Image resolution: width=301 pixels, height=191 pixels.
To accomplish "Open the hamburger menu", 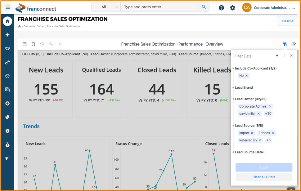I will click(8, 7).
